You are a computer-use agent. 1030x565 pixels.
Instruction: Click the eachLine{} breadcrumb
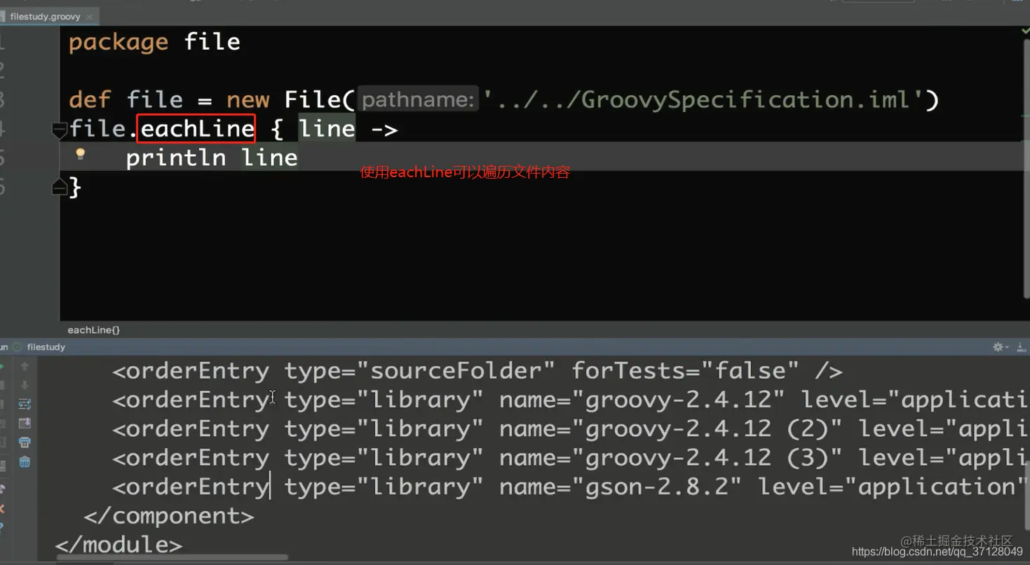coord(94,330)
